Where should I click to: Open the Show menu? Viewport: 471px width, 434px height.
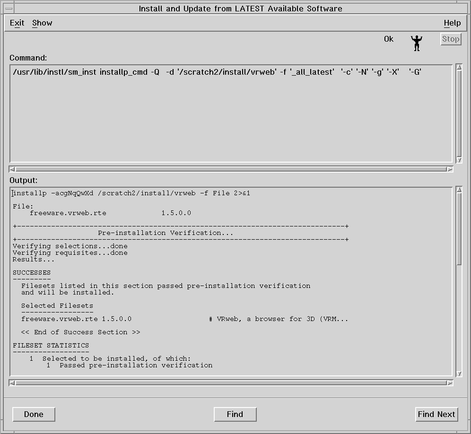click(42, 23)
